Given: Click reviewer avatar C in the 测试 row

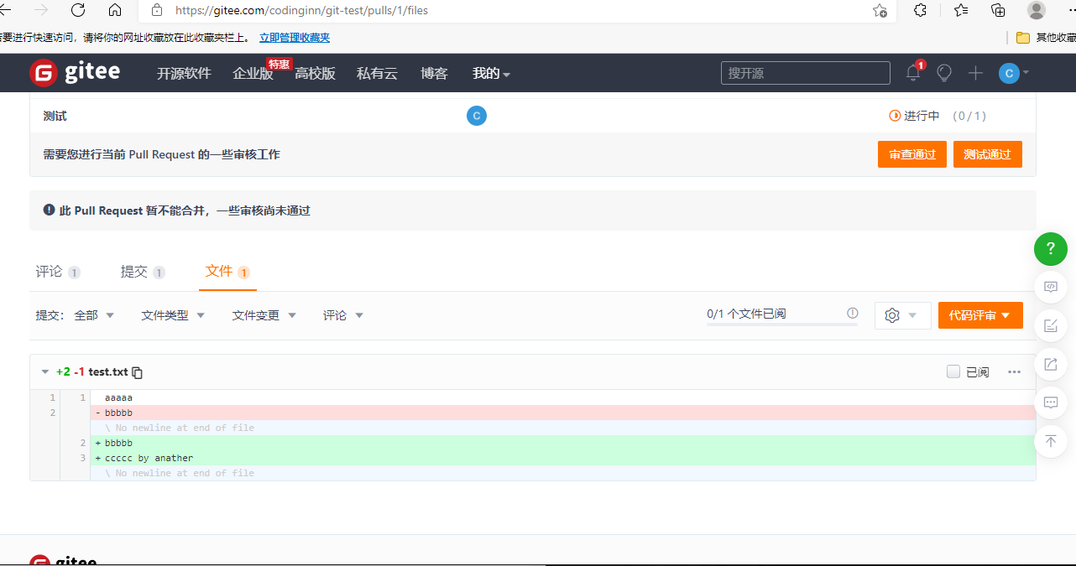Looking at the screenshot, I should (477, 116).
